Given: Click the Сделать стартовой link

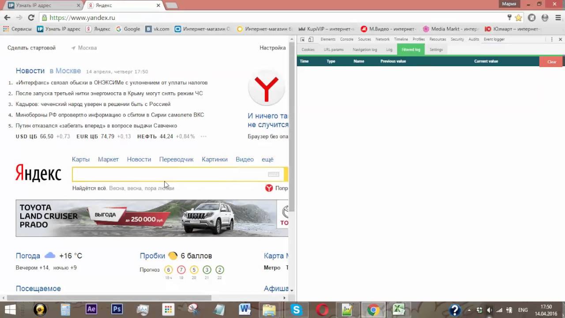Looking at the screenshot, I should 31,48.
